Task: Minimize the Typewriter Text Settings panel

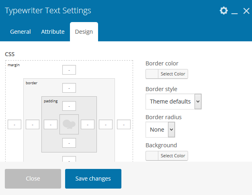Action: click(235, 11)
